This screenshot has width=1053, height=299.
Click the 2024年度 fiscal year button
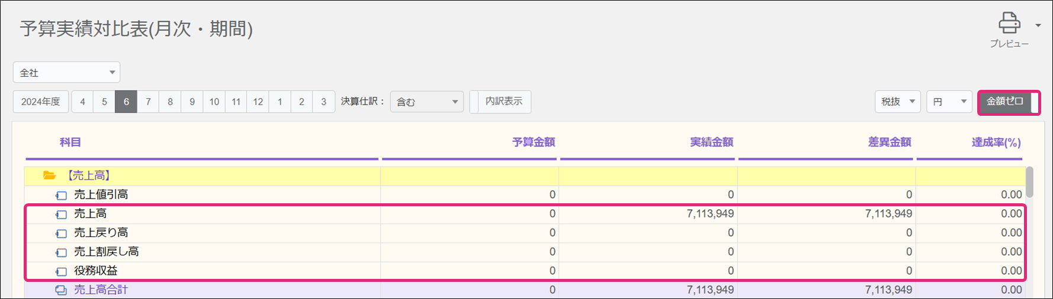[41, 102]
